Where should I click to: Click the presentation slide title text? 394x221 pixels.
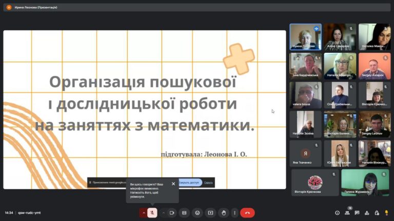145,103
